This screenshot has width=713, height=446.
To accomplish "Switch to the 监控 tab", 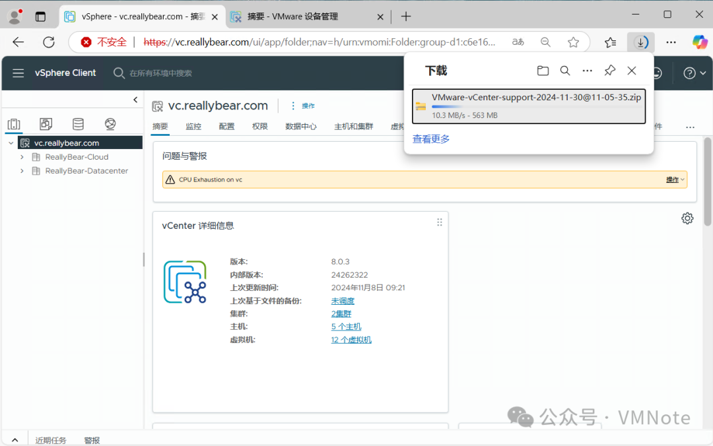I will [x=193, y=127].
